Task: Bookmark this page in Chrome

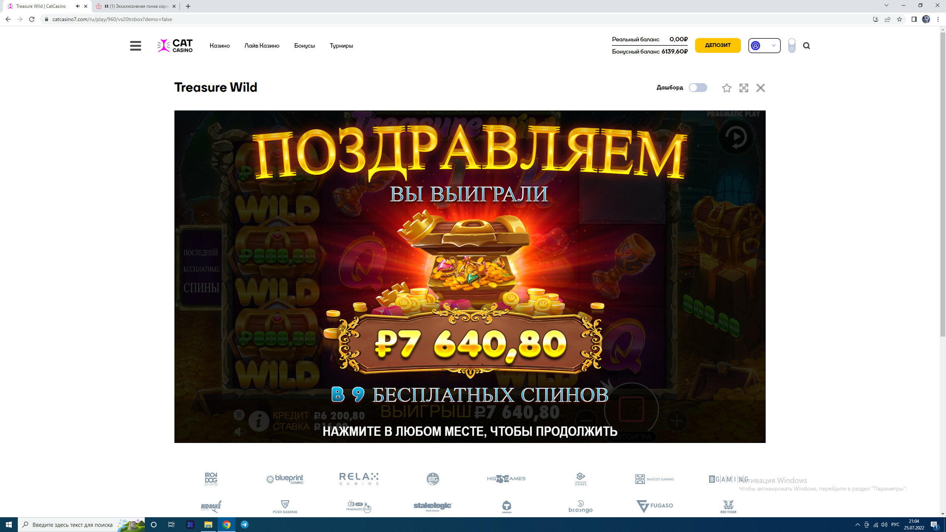Action: click(899, 19)
